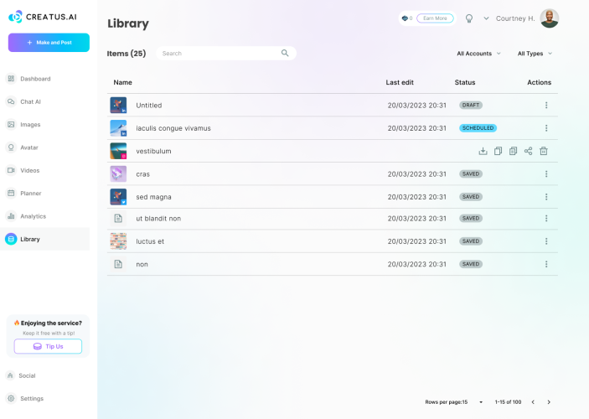The height and width of the screenshot is (419, 589).
Task: Click the Courtney H. username
Action: [x=515, y=18]
